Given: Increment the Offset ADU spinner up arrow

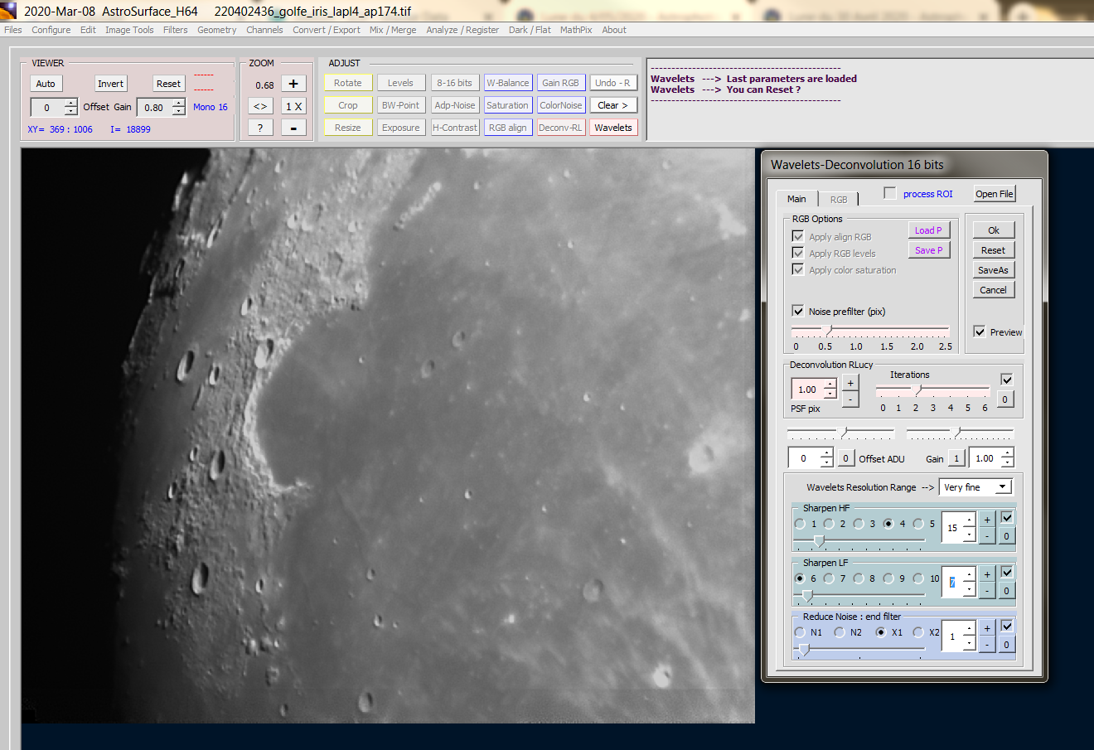Looking at the screenshot, I should (x=826, y=453).
